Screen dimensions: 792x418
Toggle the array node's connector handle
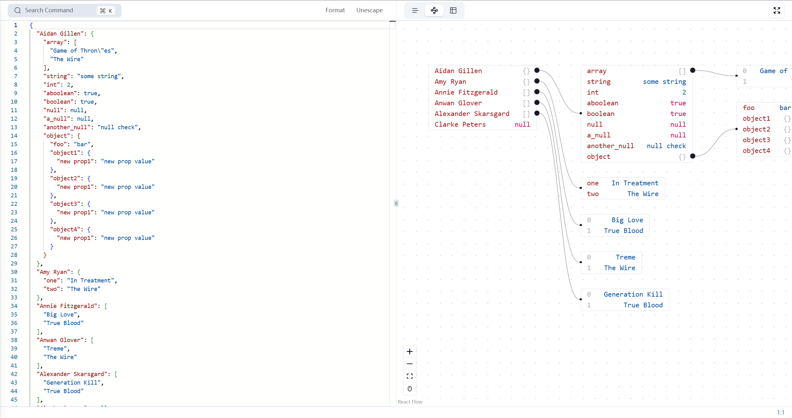pos(693,70)
